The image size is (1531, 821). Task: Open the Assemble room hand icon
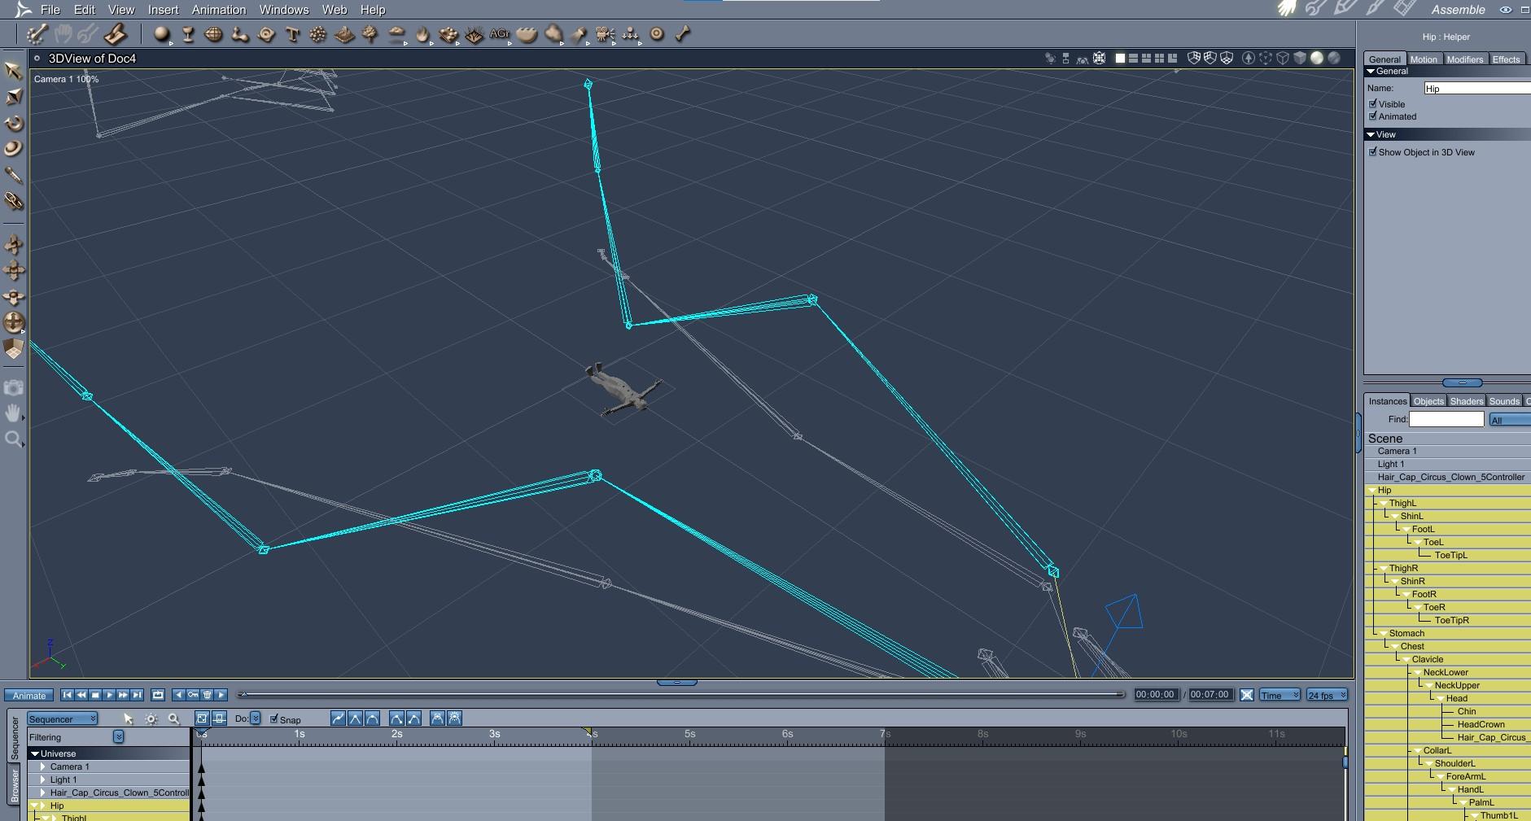click(x=1287, y=9)
